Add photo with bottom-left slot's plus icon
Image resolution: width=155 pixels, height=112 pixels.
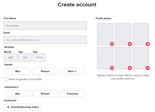pyautogui.click(x=112, y=68)
